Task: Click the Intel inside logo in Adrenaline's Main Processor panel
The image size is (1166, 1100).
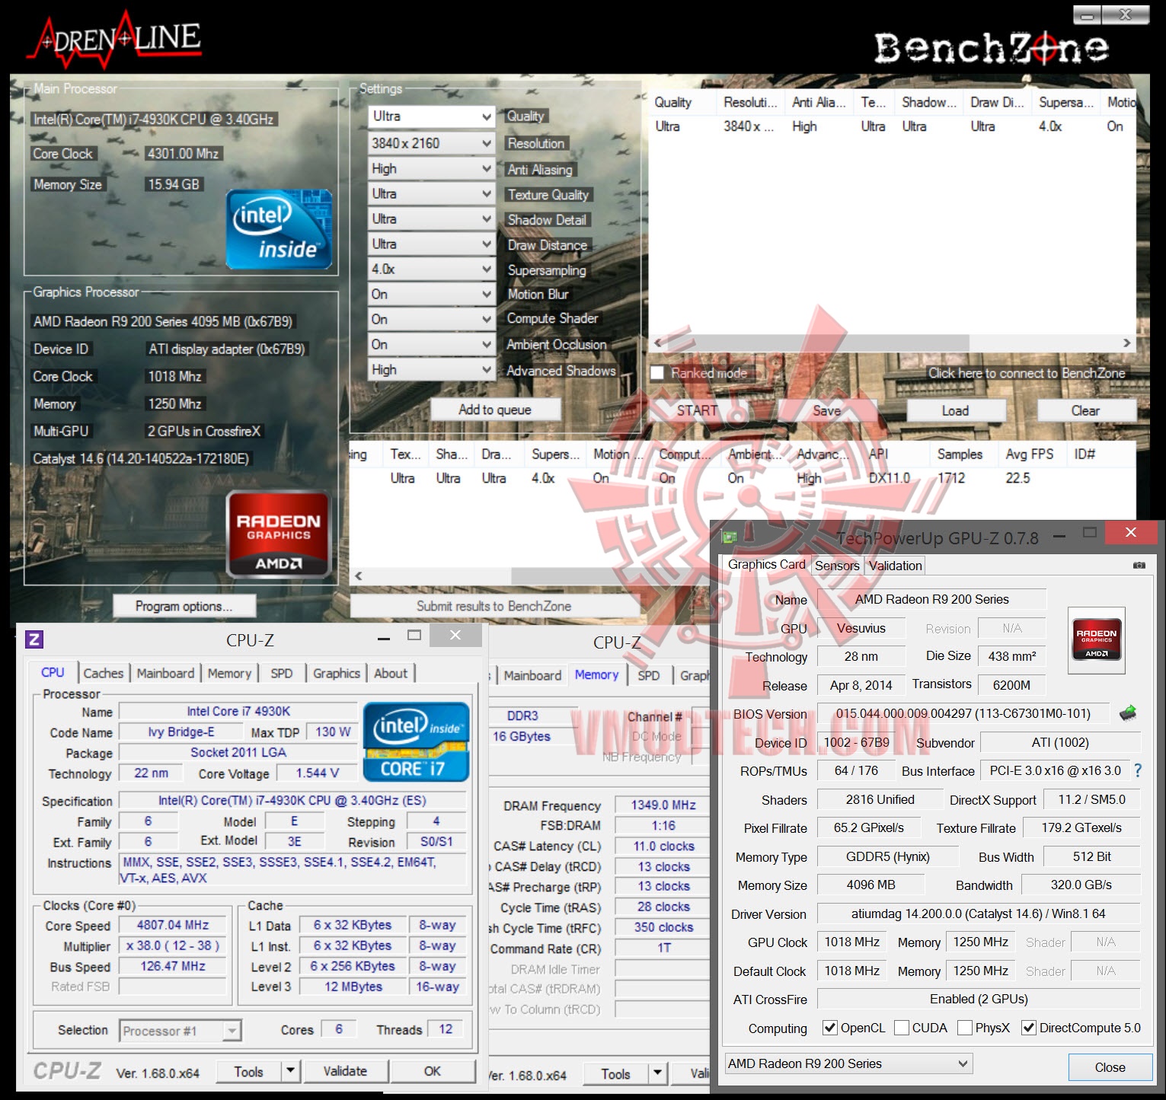Action: 280,229
